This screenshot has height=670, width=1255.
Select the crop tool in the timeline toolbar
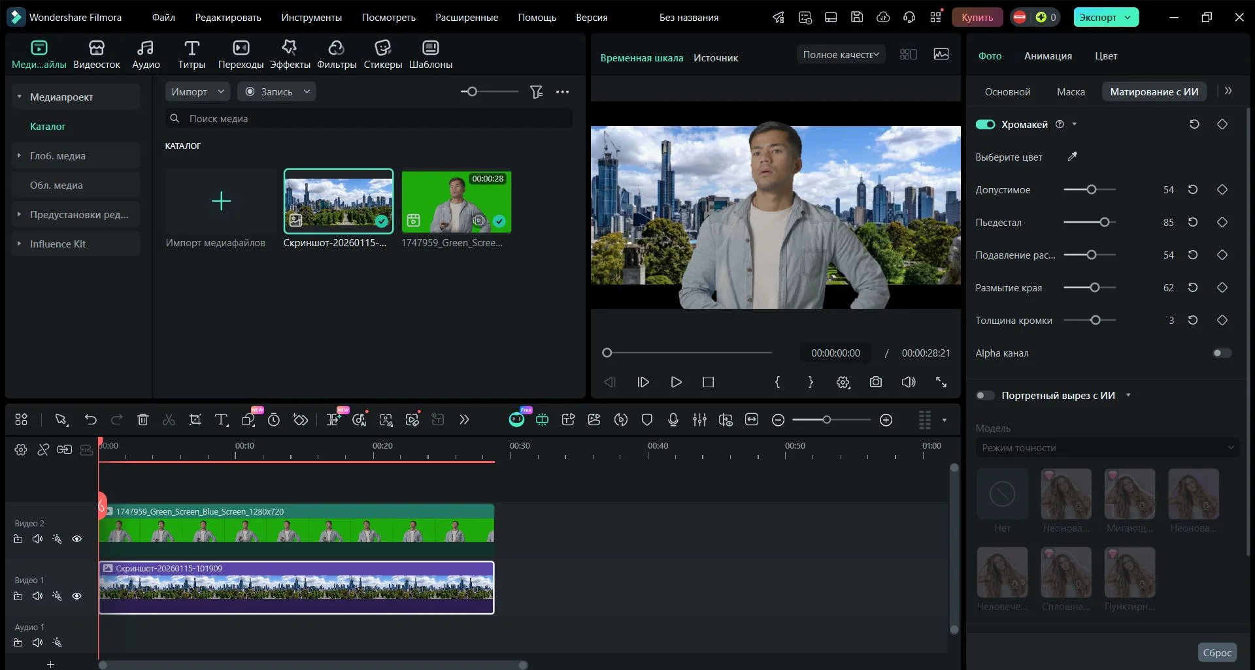tap(195, 420)
